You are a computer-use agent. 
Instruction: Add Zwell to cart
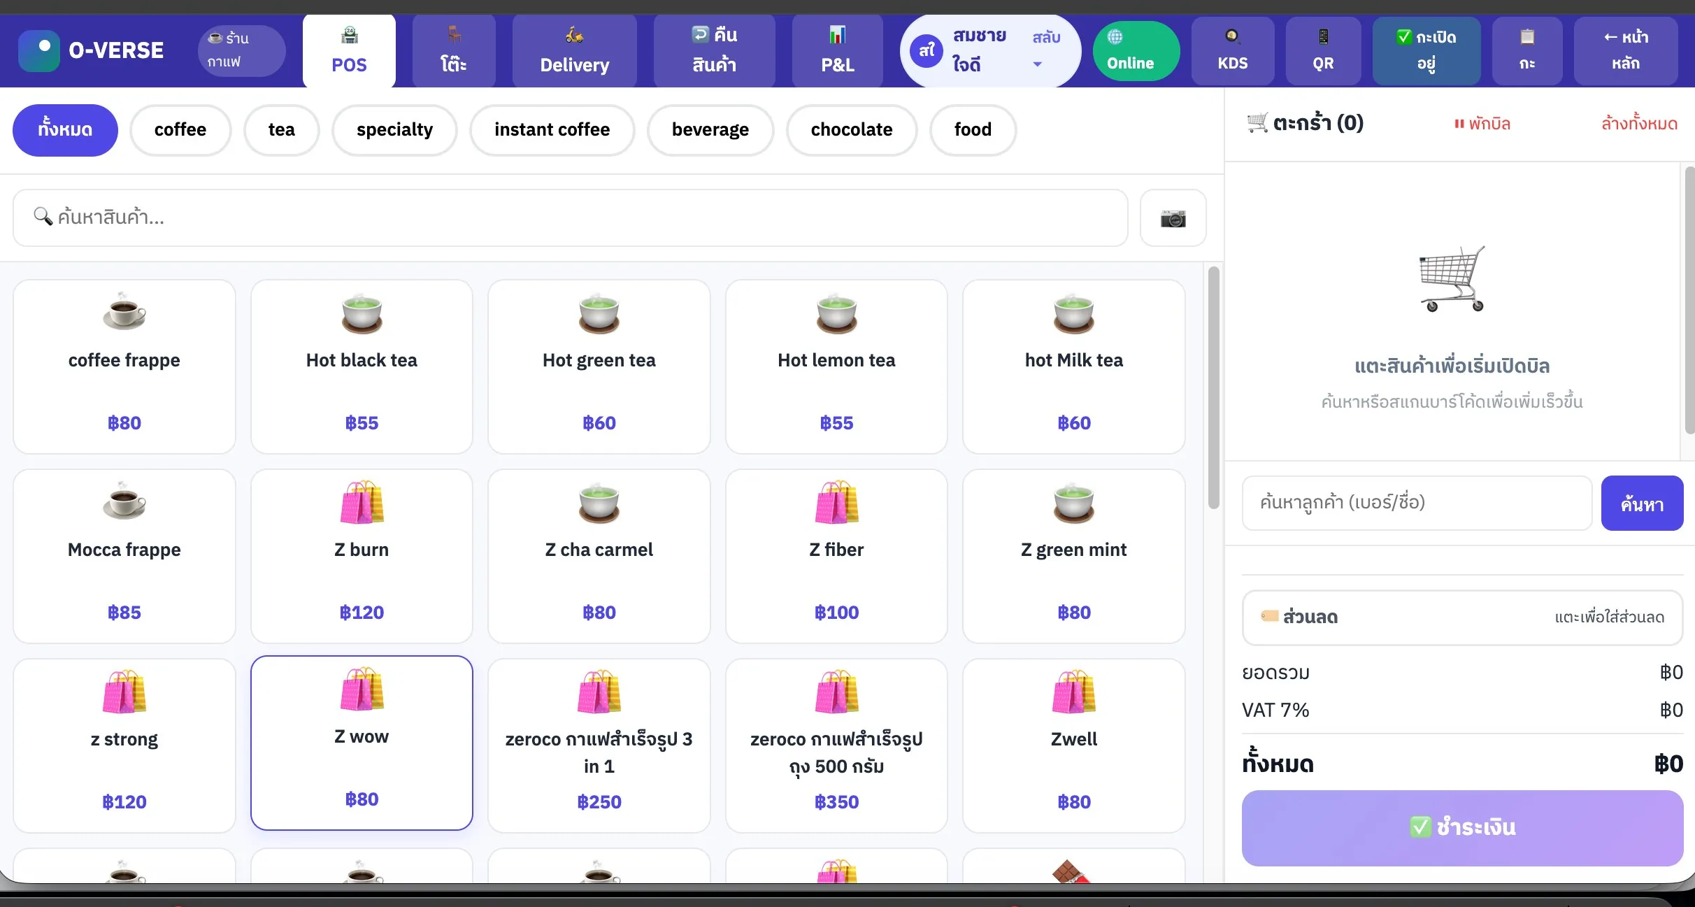coord(1074,746)
